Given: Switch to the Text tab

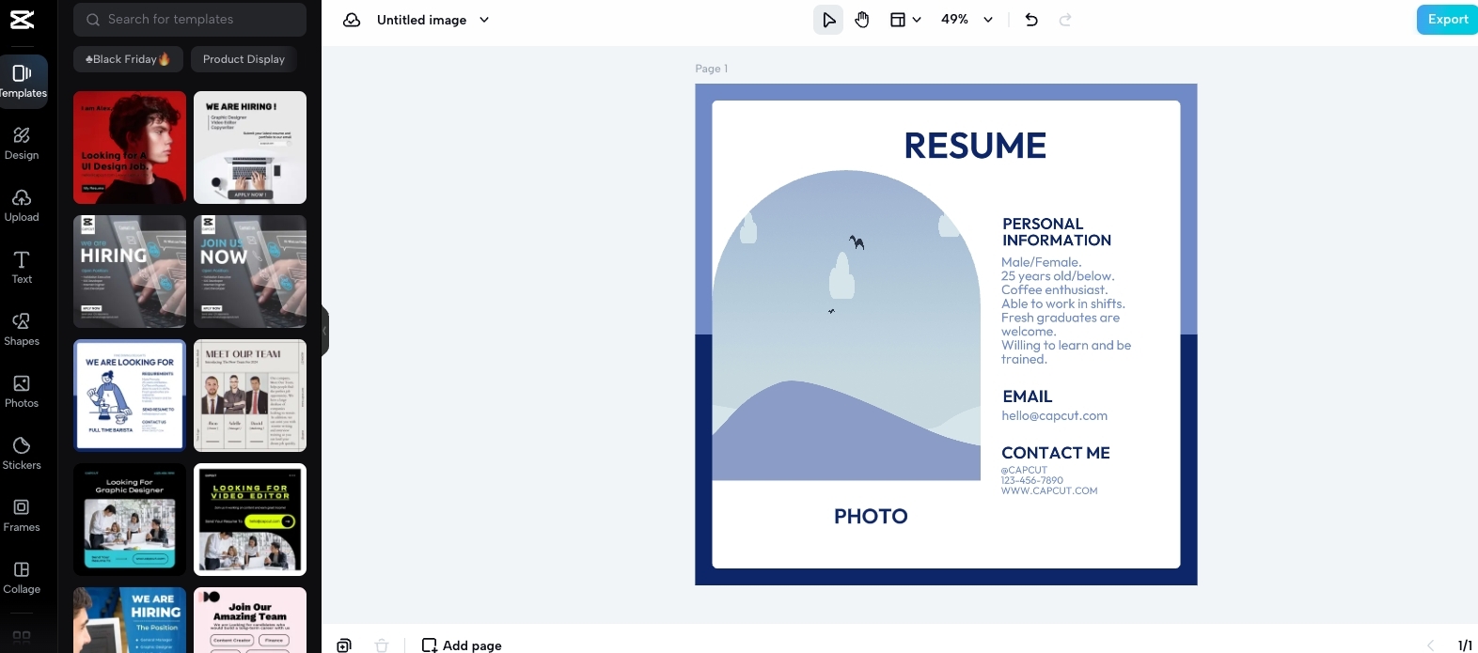Looking at the screenshot, I should tap(22, 267).
